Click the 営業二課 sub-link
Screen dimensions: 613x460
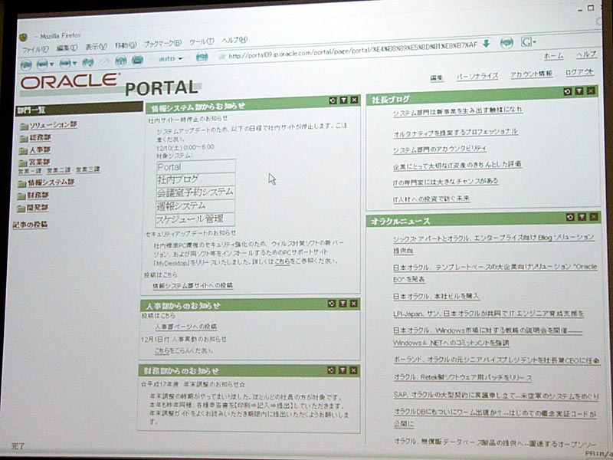click(59, 170)
